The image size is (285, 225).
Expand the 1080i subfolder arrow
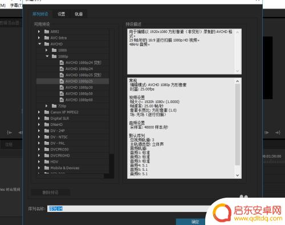[47, 50]
